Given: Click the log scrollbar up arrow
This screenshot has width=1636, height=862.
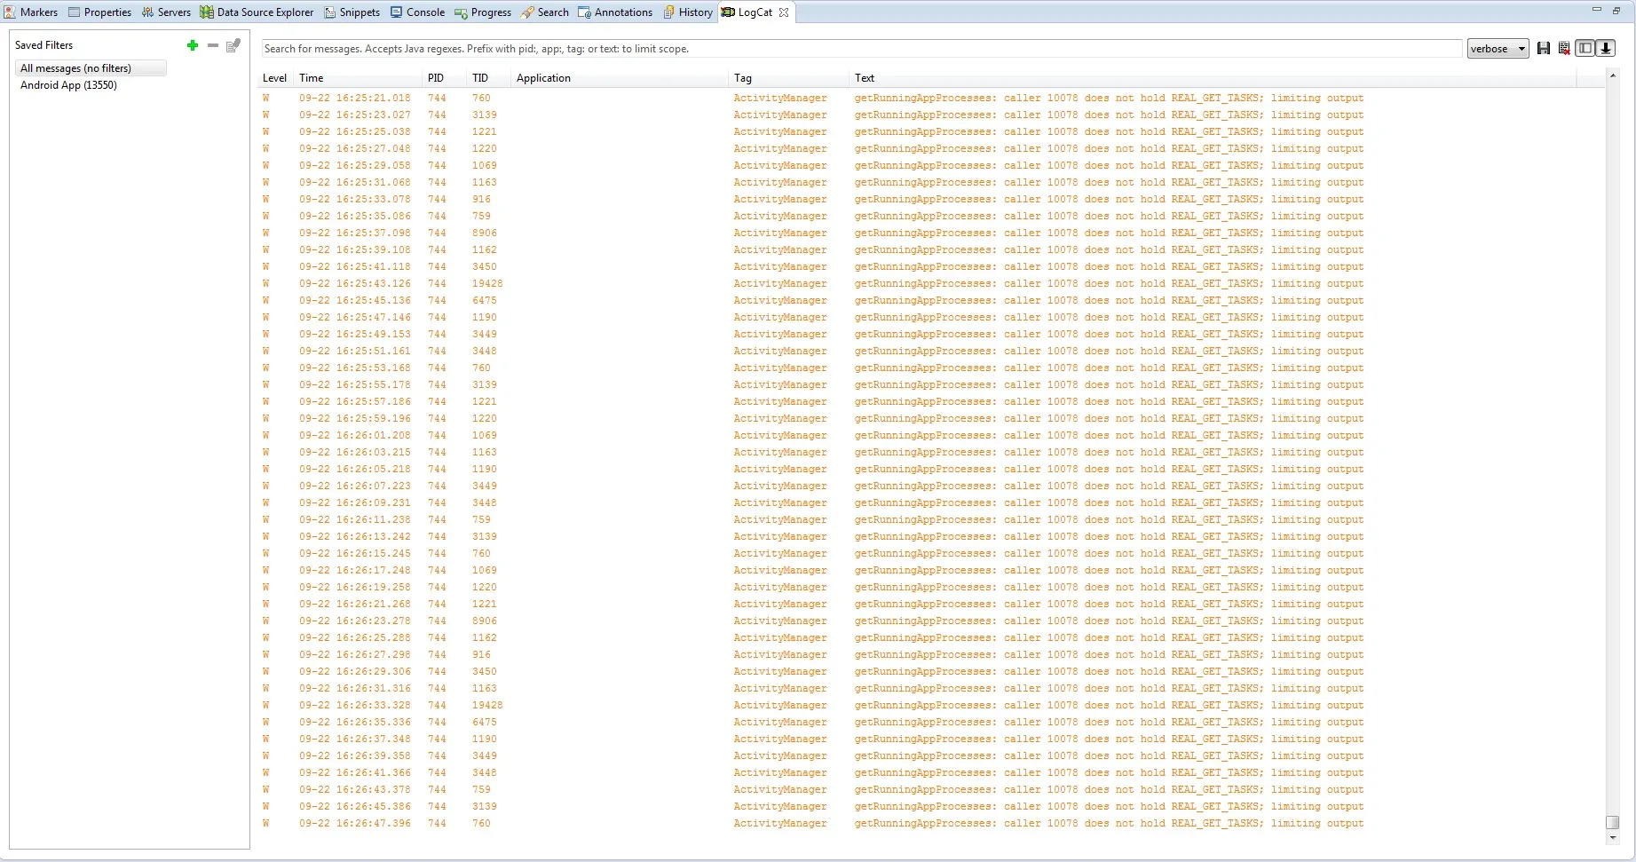Looking at the screenshot, I should tap(1613, 76).
